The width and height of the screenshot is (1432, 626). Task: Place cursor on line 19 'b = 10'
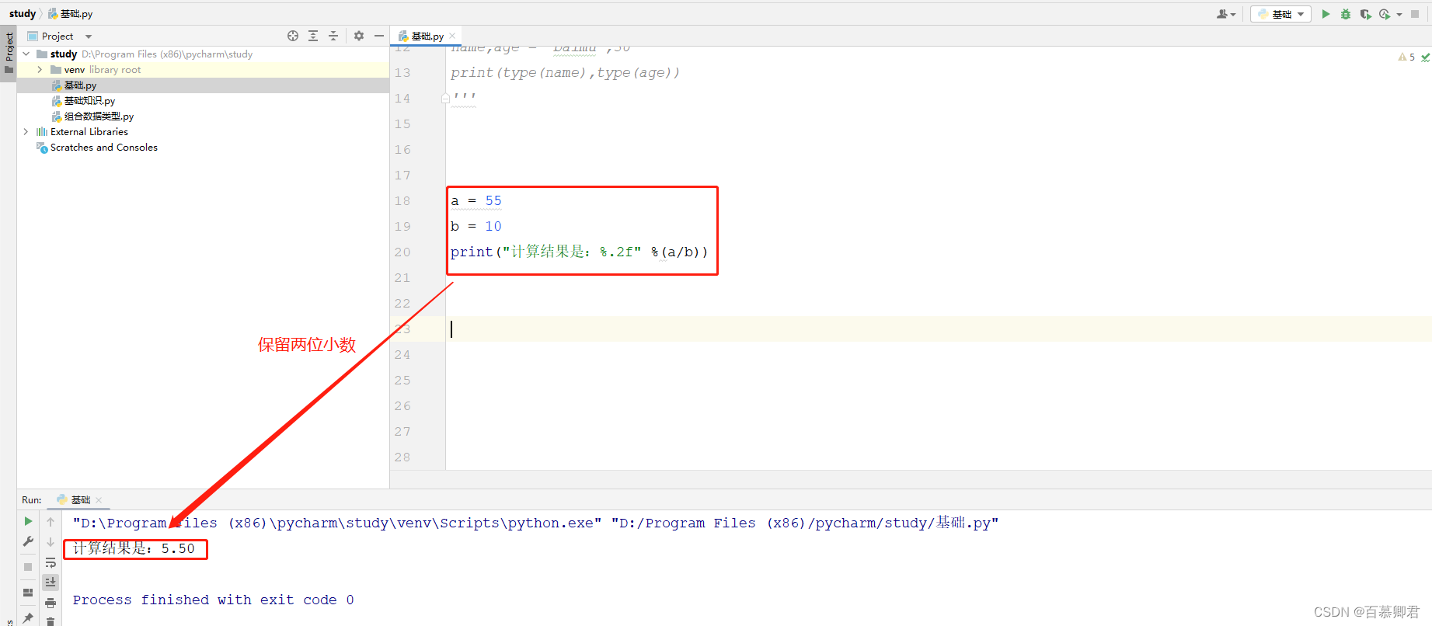click(476, 226)
